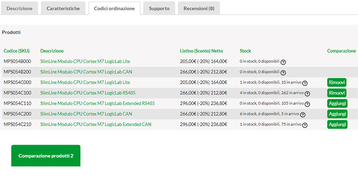Click the Descrizione column header
This screenshot has width=358, height=175.
pyautogui.click(x=52, y=51)
